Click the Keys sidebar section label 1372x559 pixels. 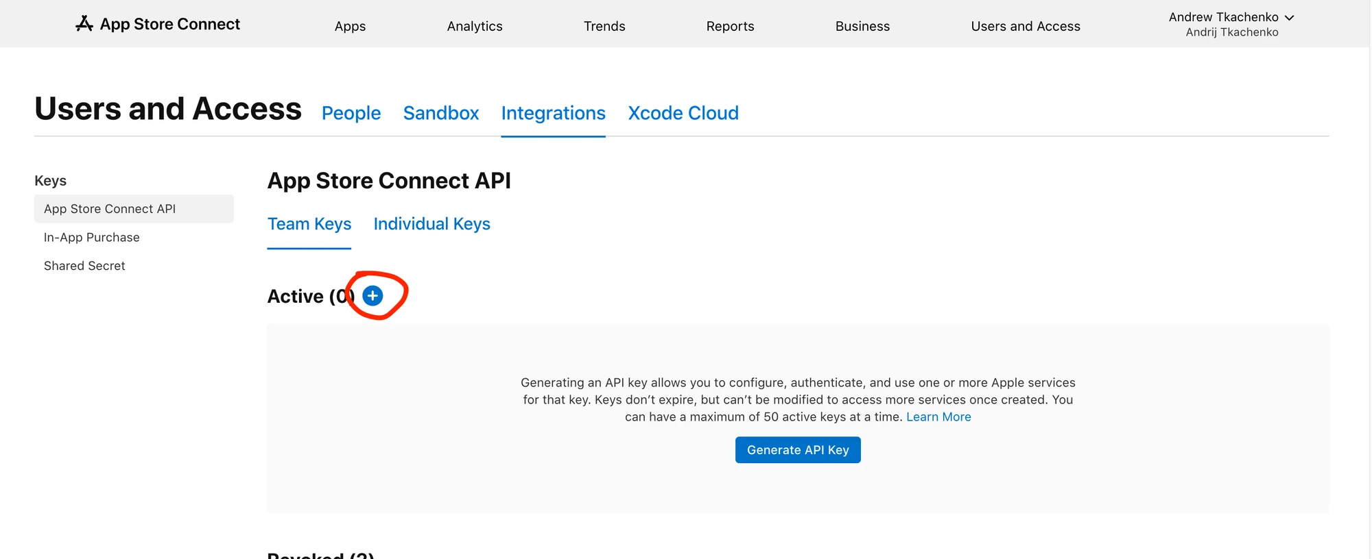(x=51, y=181)
